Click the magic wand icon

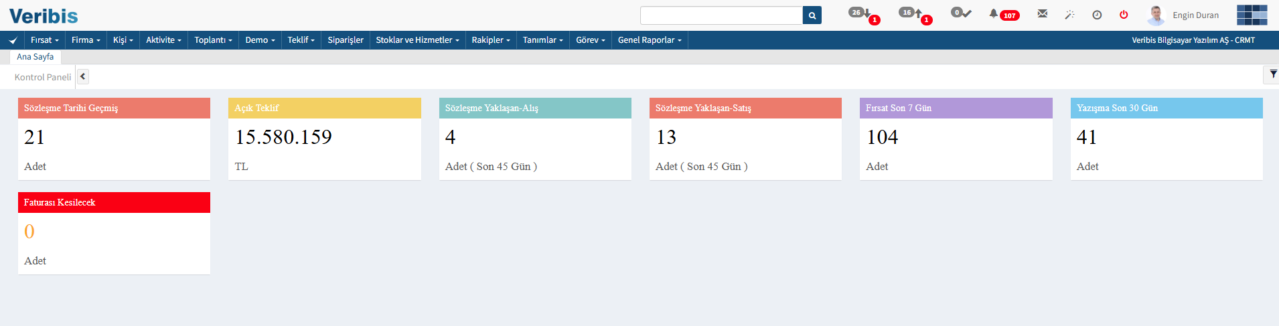pyautogui.click(x=1069, y=15)
